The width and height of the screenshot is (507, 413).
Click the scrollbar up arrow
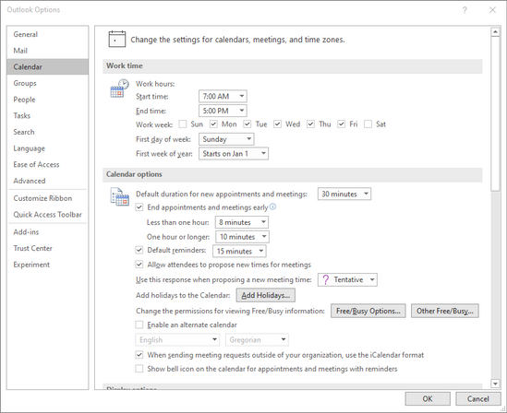(x=495, y=31)
